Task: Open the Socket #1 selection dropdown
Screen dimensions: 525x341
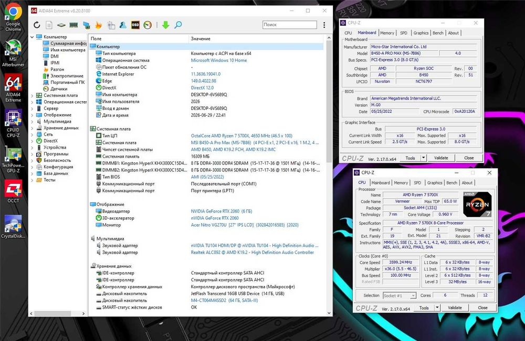Action: point(400,295)
